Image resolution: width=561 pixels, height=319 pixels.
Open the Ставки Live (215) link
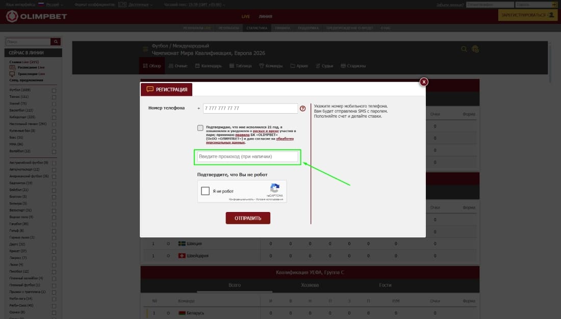pos(24,62)
